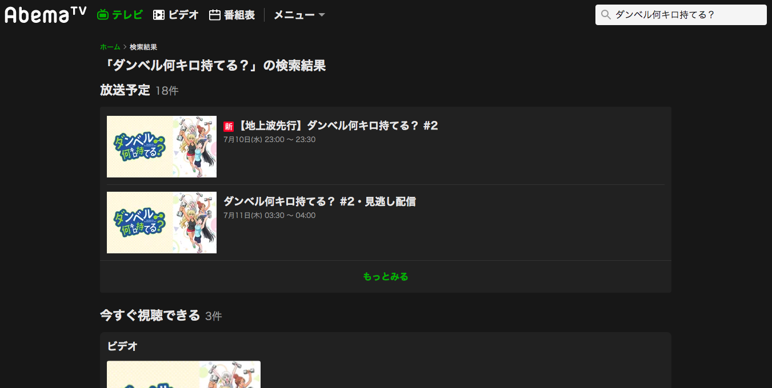Click the 7月11日(木) 03:30 broadcast time
This screenshot has height=388, width=772.
point(269,216)
